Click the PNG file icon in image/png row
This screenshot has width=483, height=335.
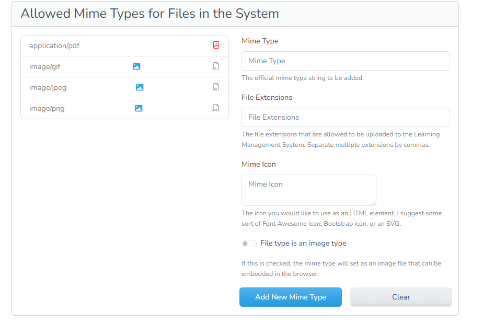click(215, 108)
